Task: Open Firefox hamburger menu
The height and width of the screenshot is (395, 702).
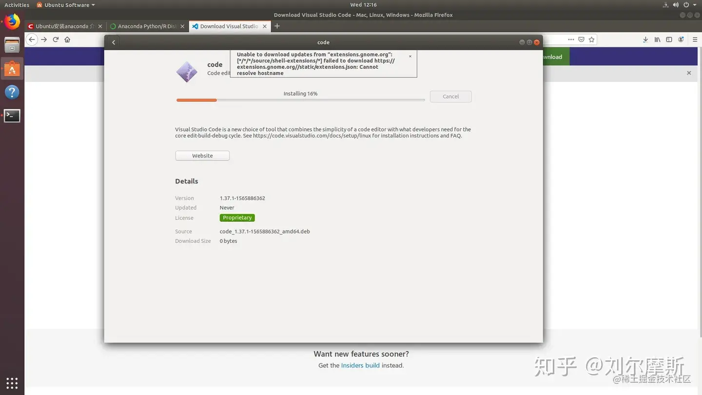Action: point(695,39)
